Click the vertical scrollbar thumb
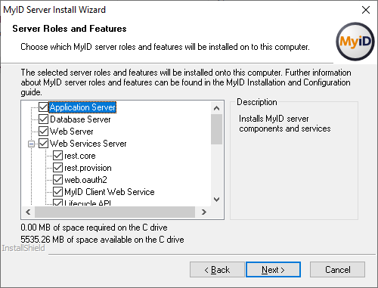The image size is (378, 288). tap(216, 129)
